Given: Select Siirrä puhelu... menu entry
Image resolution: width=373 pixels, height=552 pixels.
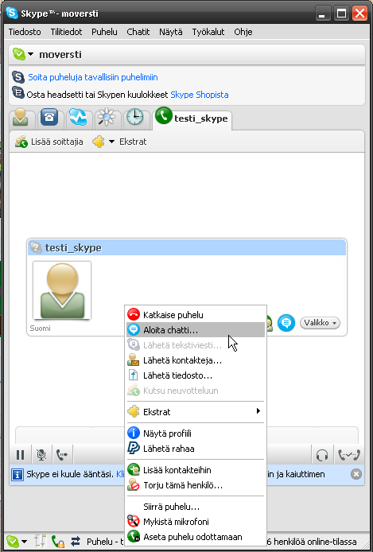Looking at the screenshot, I should tap(196, 507).
